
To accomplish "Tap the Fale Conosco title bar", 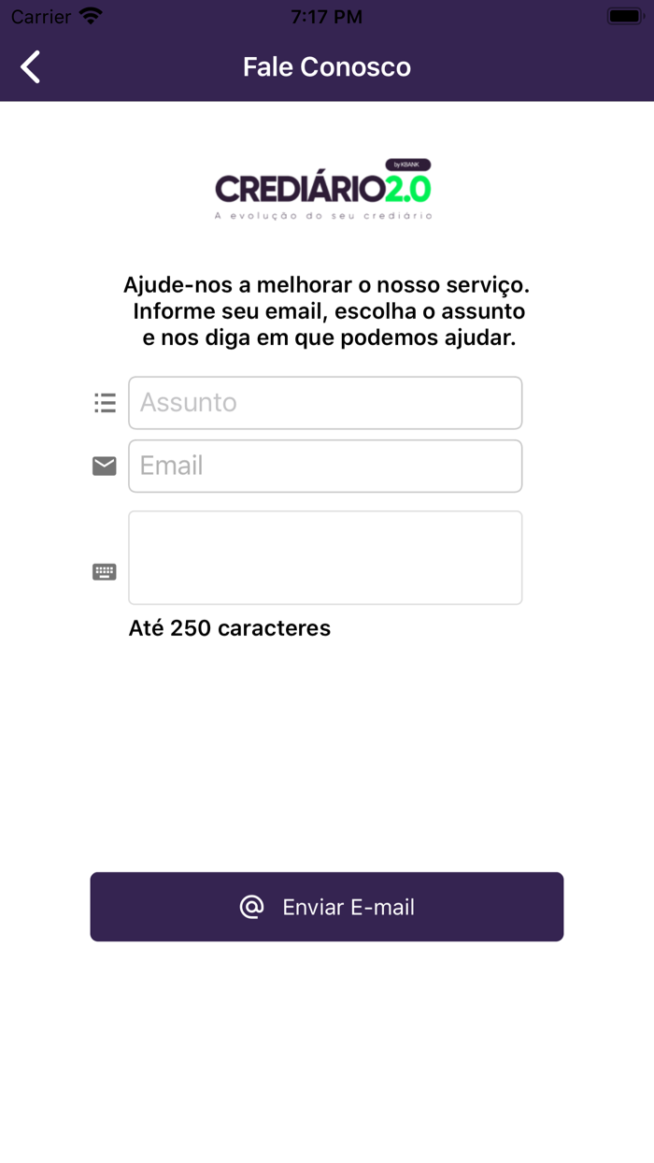I will [326, 66].
